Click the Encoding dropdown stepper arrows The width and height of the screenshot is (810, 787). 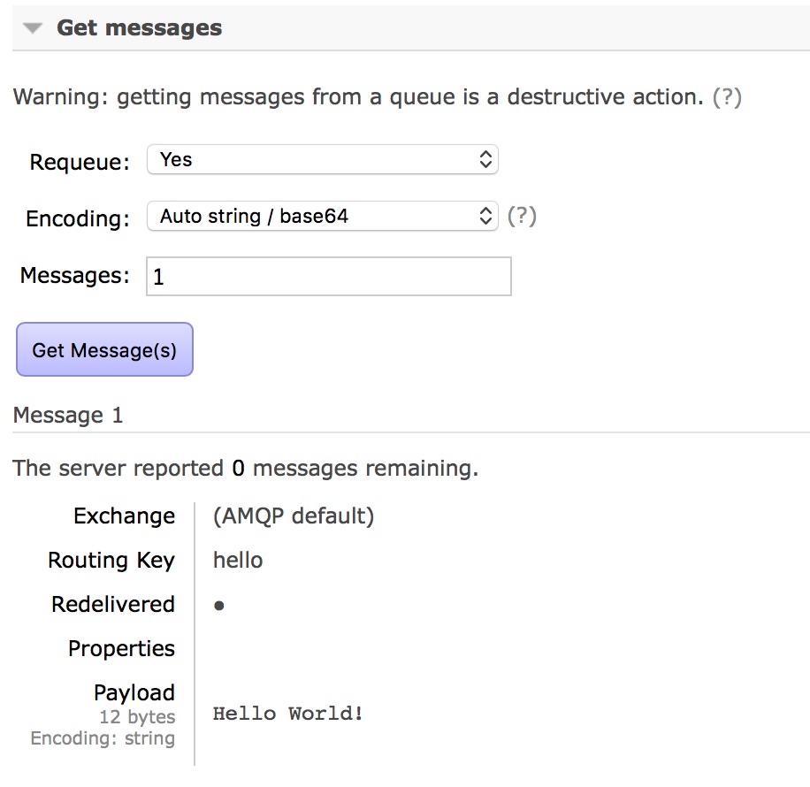(x=485, y=216)
